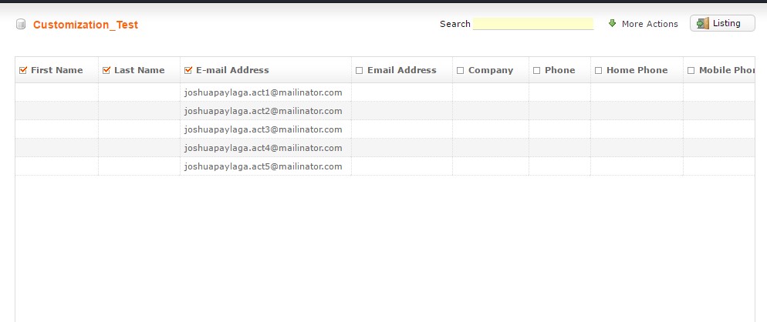Click the Listing button icon
The height and width of the screenshot is (322, 767).
click(x=702, y=24)
